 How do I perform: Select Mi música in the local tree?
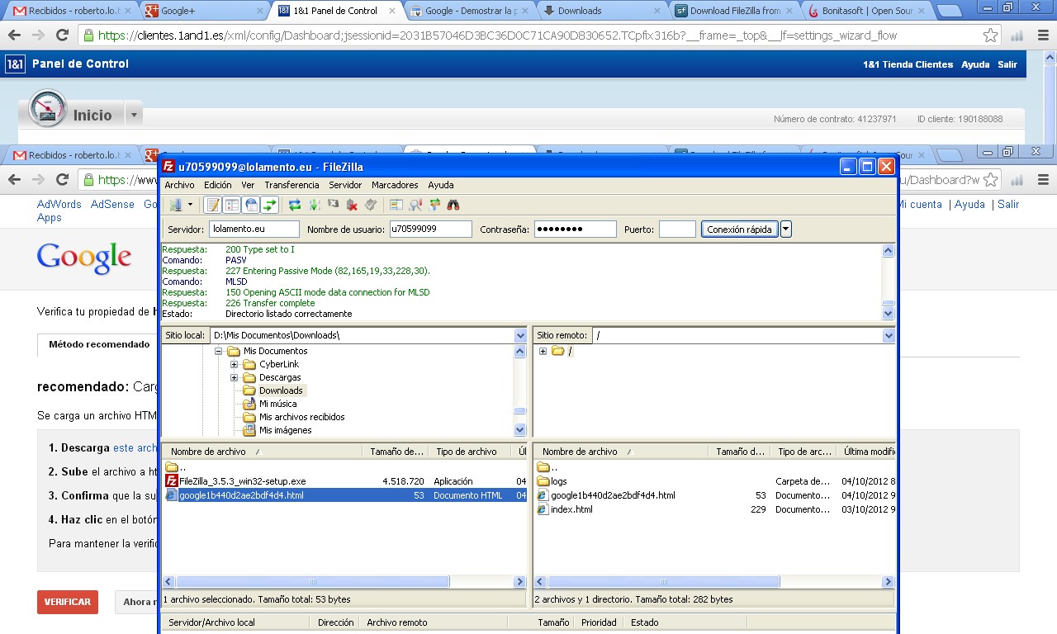click(x=277, y=404)
